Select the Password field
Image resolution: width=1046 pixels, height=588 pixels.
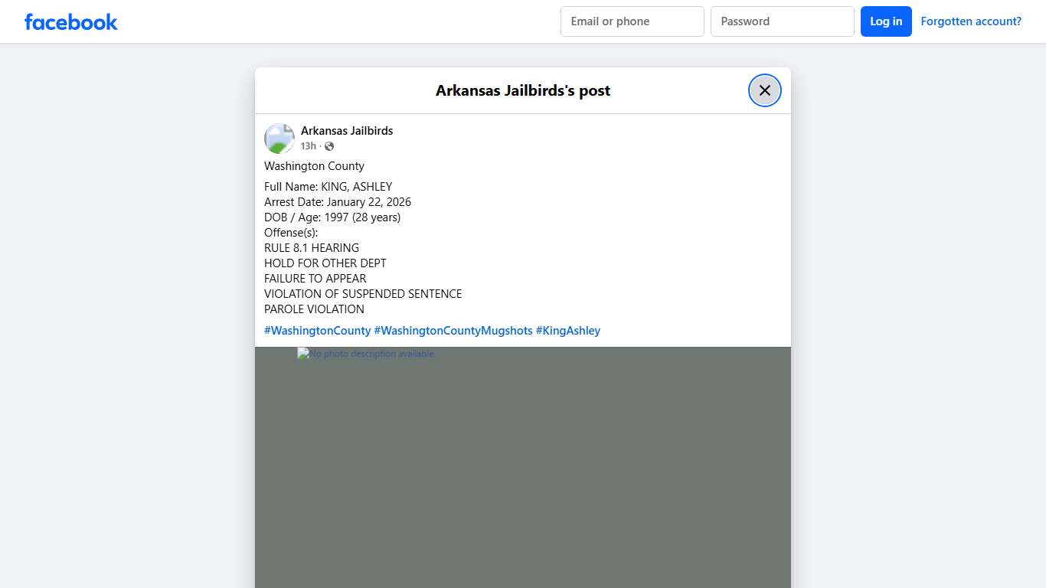(782, 21)
